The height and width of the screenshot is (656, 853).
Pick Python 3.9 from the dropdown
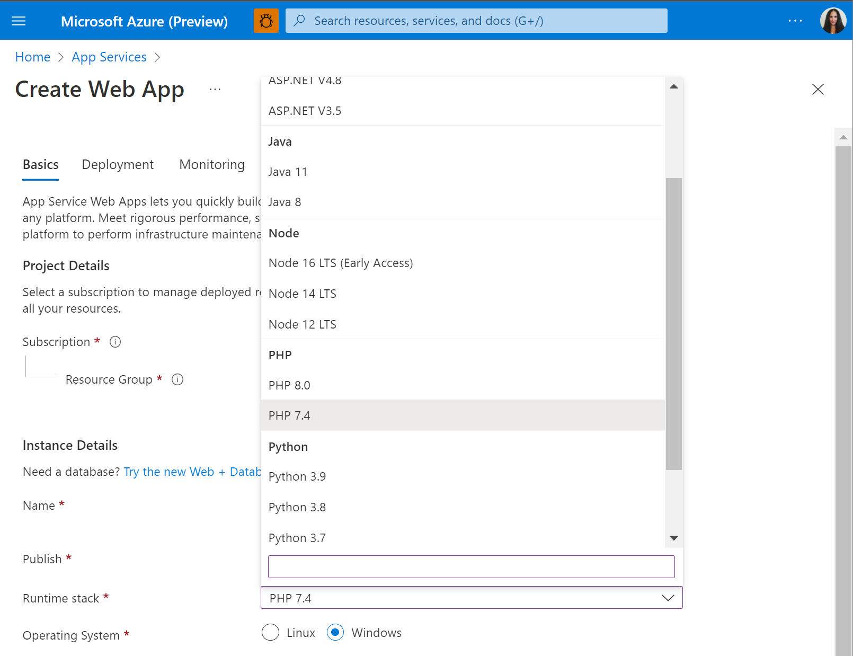[x=297, y=476]
